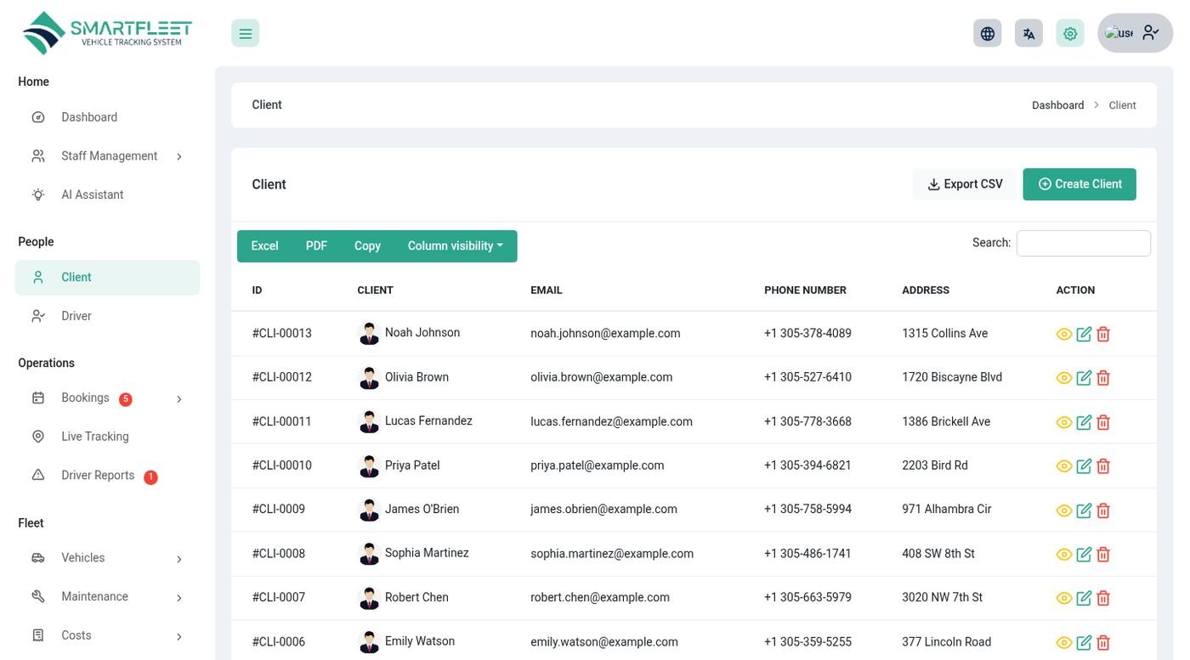
Task: Delete client Priya Patel
Action: click(x=1103, y=466)
